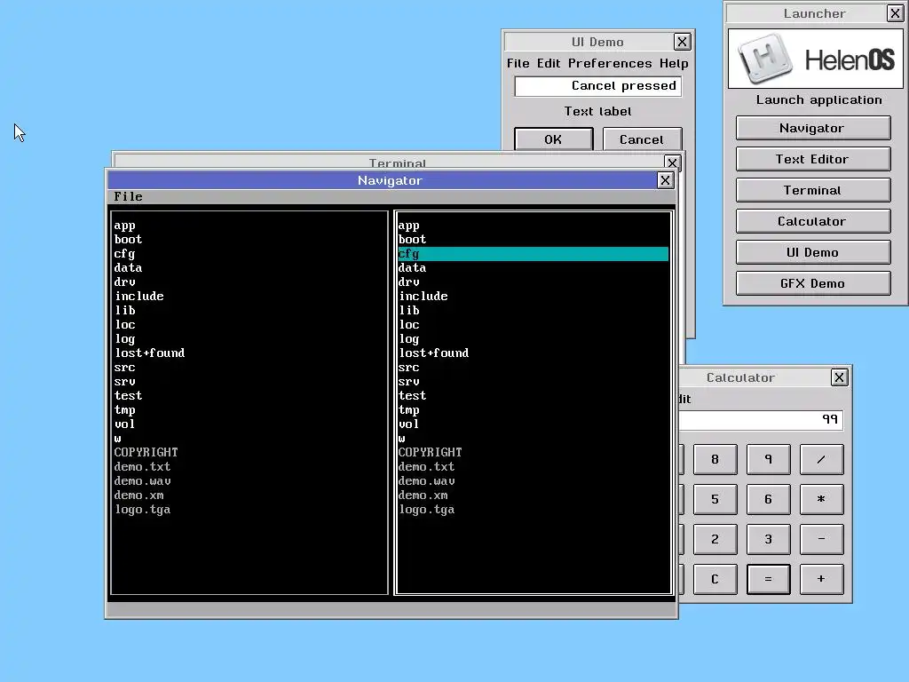Image resolution: width=909 pixels, height=682 pixels.
Task: Click the 'Cancel pressed' text field
Action: (x=597, y=86)
